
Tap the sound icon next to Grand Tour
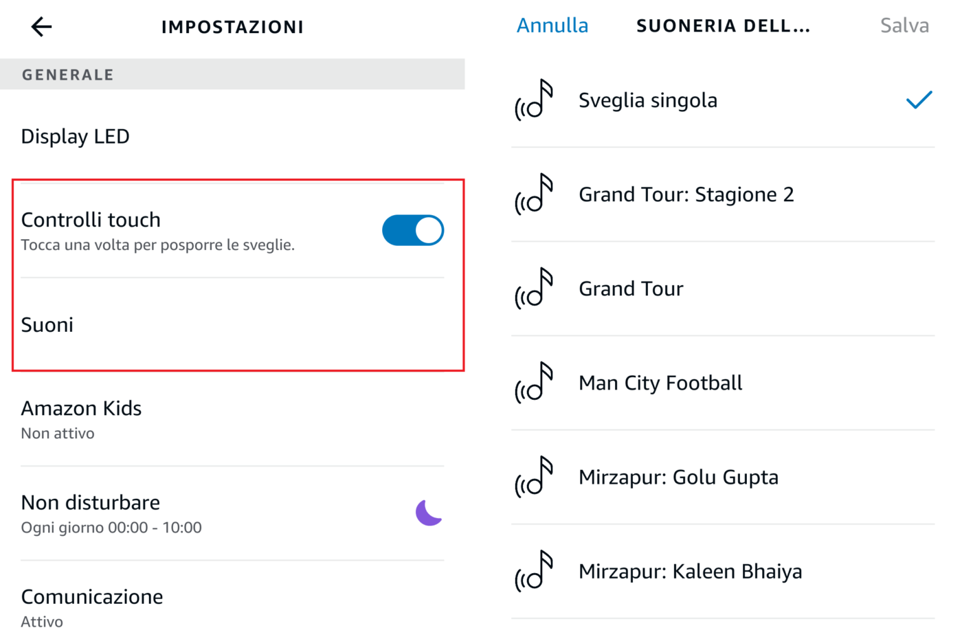click(535, 289)
